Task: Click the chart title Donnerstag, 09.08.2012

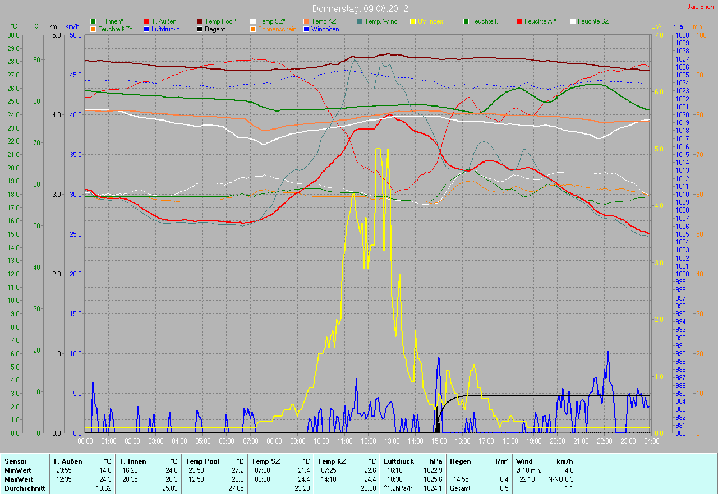Action: click(360, 8)
